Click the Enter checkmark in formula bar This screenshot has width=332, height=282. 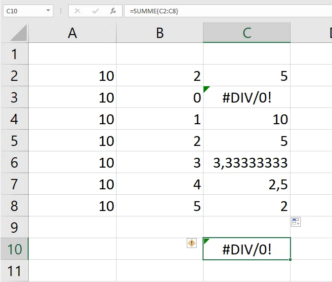tap(95, 11)
